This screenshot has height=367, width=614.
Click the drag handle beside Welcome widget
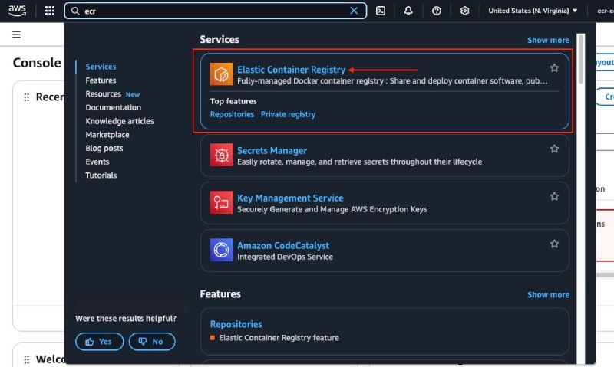pyautogui.click(x=27, y=359)
